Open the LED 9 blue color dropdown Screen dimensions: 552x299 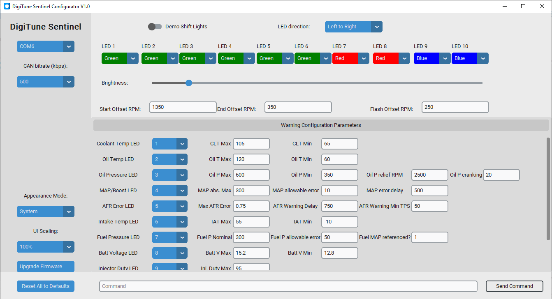[432, 58]
